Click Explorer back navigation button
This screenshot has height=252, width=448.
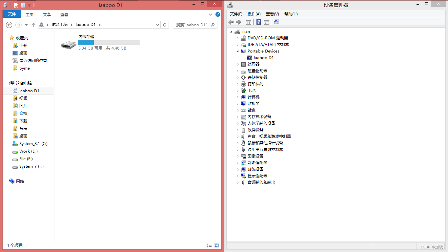9,25
